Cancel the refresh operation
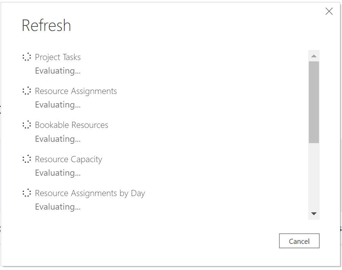The image size is (342, 270). (299, 241)
